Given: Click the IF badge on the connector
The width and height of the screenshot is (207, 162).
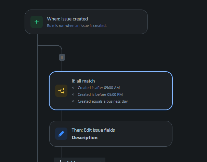Looking at the screenshot, I should (x=62, y=57).
